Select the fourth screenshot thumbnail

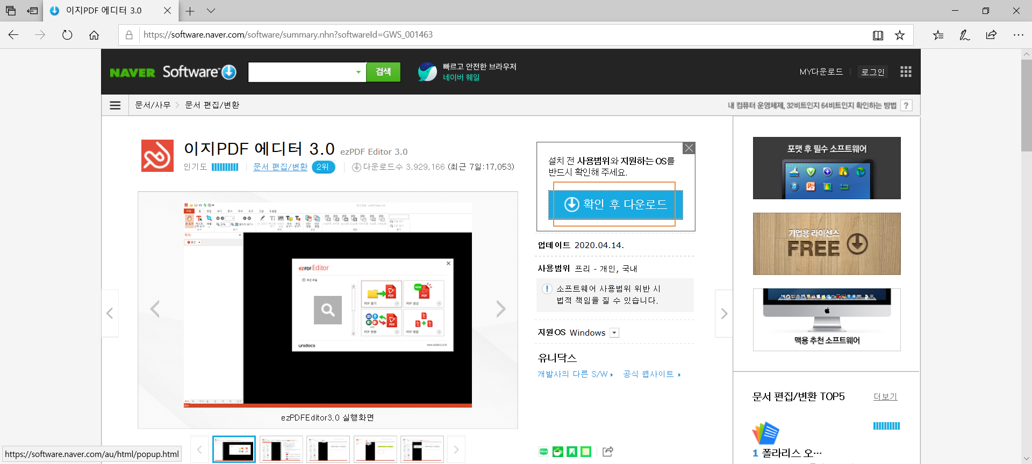(375, 450)
